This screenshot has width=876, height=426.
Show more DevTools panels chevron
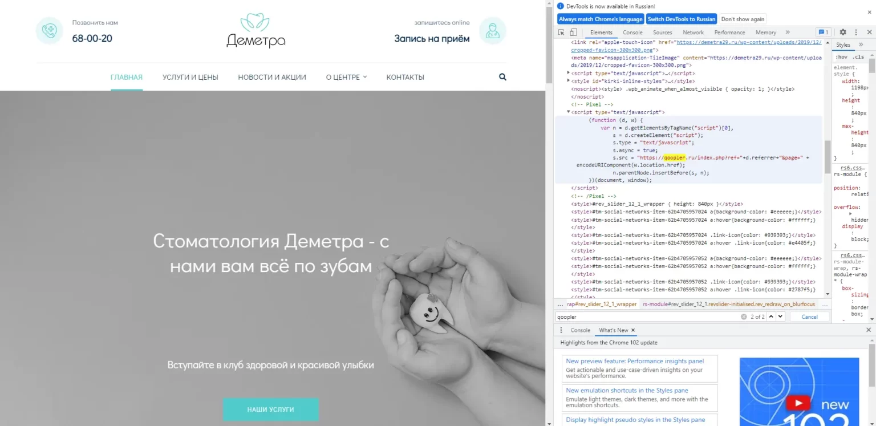pos(788,33)
